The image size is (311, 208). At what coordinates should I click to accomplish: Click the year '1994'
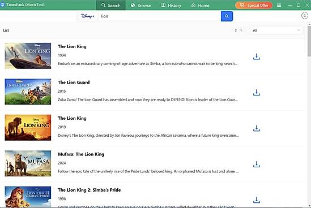coord(62,55)
